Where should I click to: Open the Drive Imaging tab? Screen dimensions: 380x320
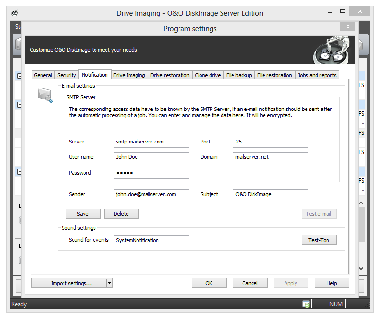[129, 75]
